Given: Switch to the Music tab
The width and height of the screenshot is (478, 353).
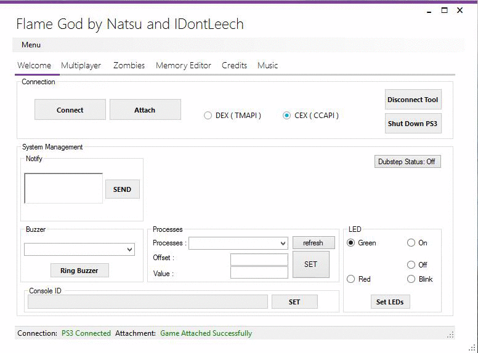Looking at the screenshot, I should [x=267, y=65].
